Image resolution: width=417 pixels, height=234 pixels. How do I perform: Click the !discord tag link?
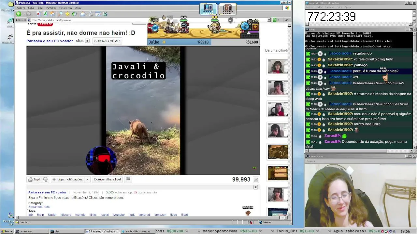coord(66,215)
